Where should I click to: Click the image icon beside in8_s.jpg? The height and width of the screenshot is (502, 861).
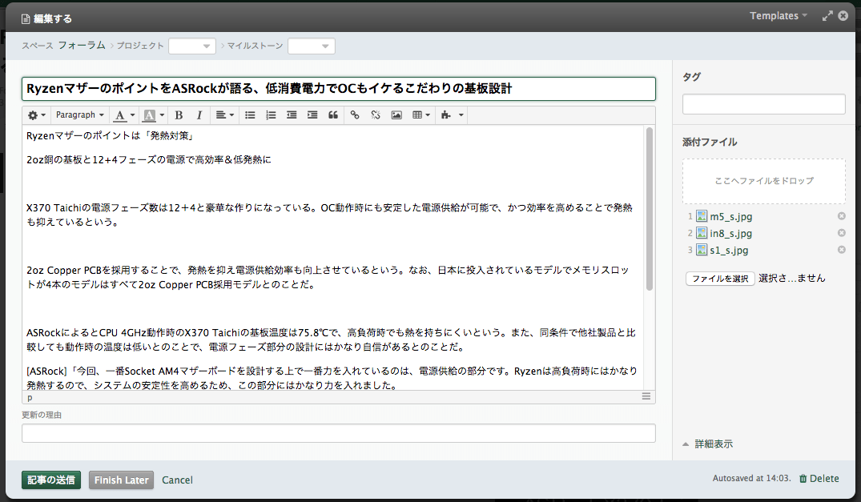702,233
